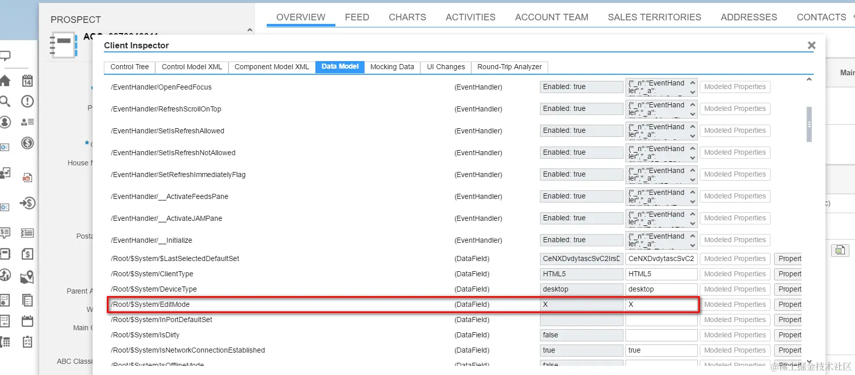Open the exclamation alert icon in sidebar
Screen dimensions: 855x375
pos(27,101)
